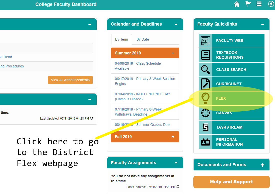The width and height of the screenshot is (275, 194).
Task: Click the compass navigation icon
Action: coord(271,4)
